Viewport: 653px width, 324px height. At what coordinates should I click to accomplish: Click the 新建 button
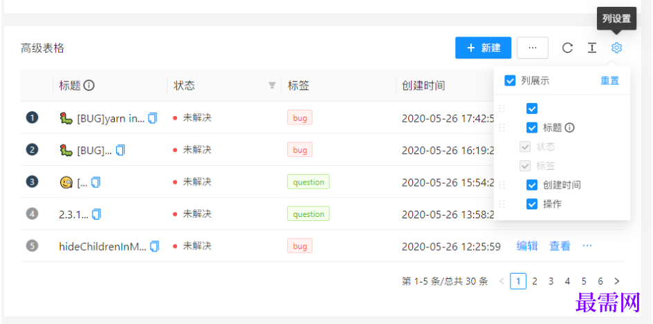coord(483,48)
